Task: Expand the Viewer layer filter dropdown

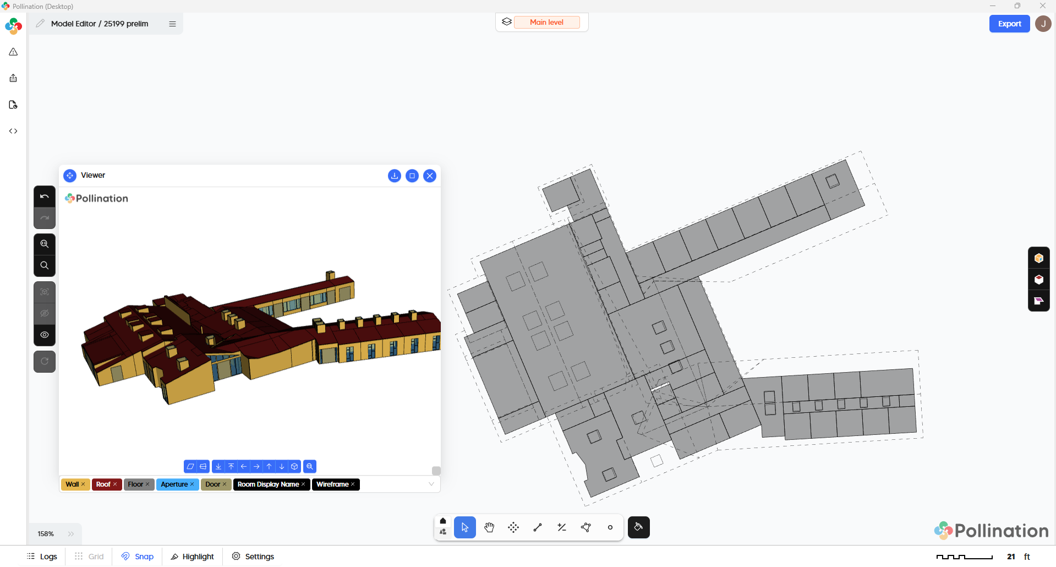Action: coord(431,484)
